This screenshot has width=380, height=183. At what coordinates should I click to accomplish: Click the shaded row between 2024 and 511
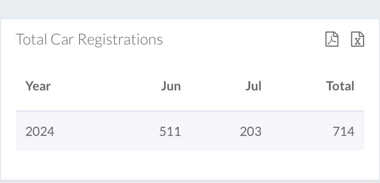coord(107,132)
